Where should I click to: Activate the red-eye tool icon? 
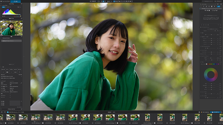click(130, 1)
